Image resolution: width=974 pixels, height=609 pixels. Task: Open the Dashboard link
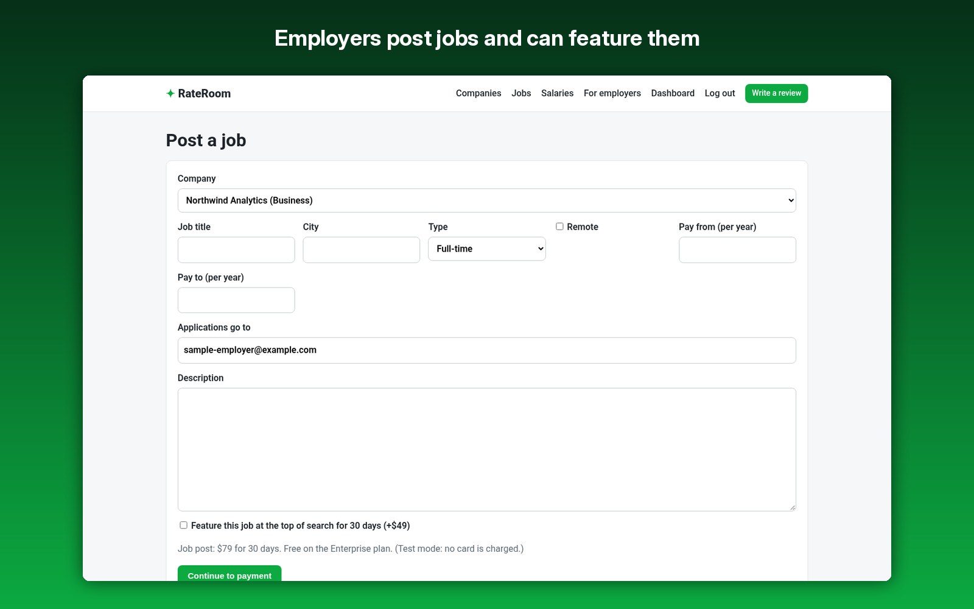click(673, 93)
